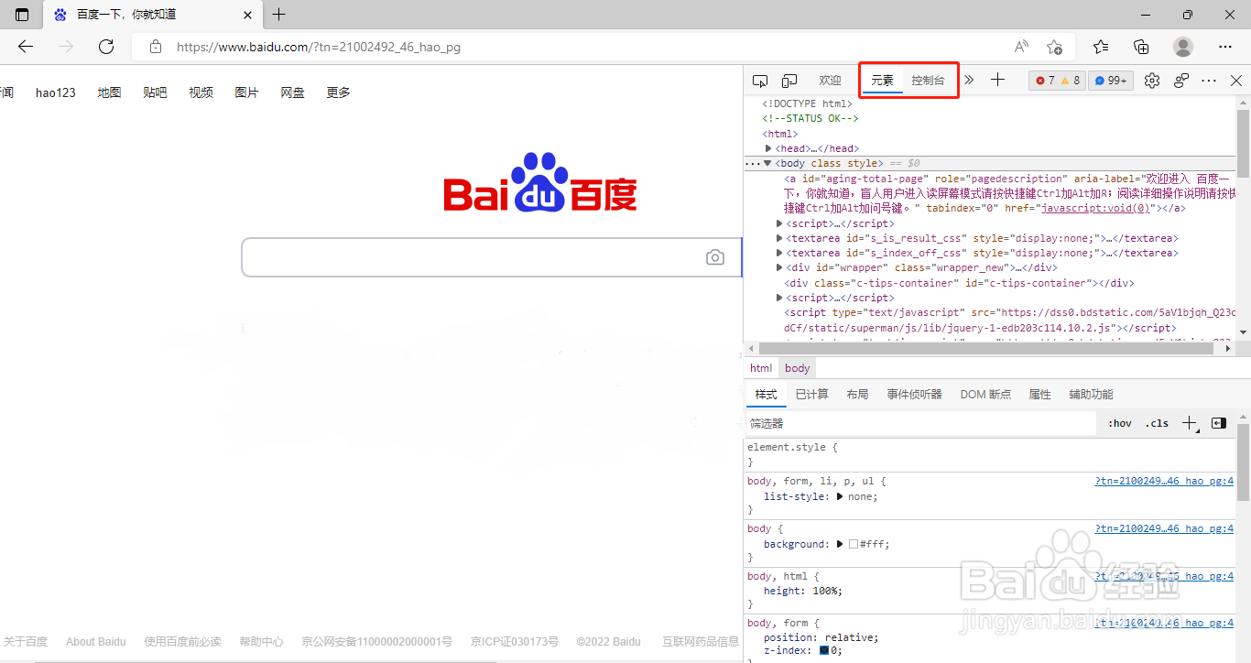Open the 辅助功能 tab

pyautogui.click(x=1091, y=395)
